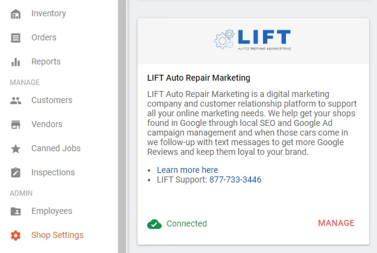
Task: Open the Reports section
Action: click(x=46, y=61)
